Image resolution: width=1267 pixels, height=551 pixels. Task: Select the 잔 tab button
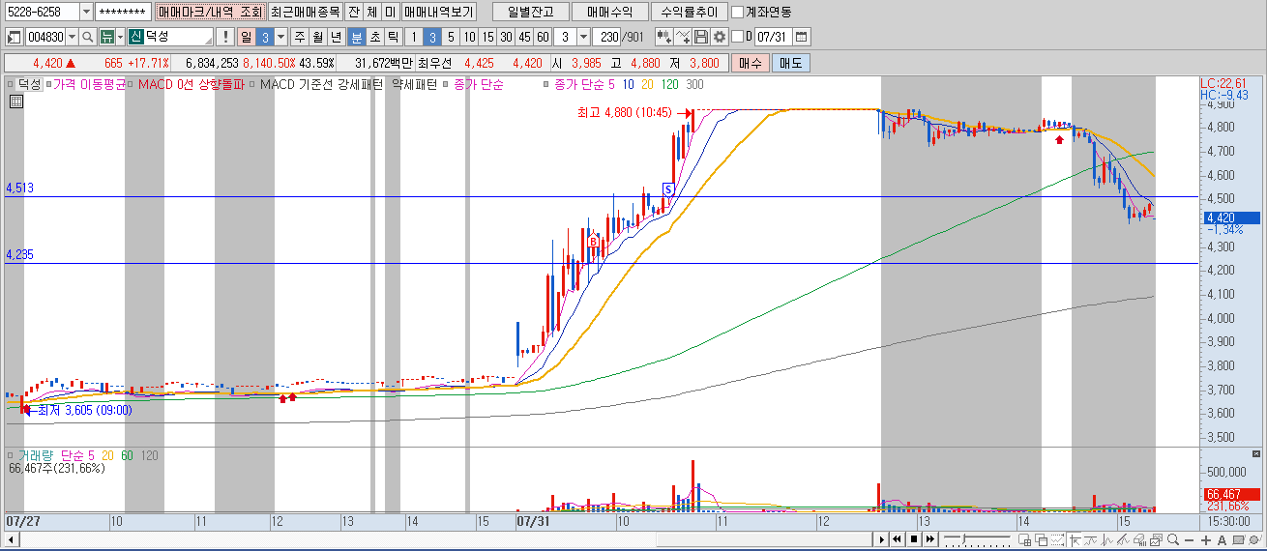coord(354,12)
